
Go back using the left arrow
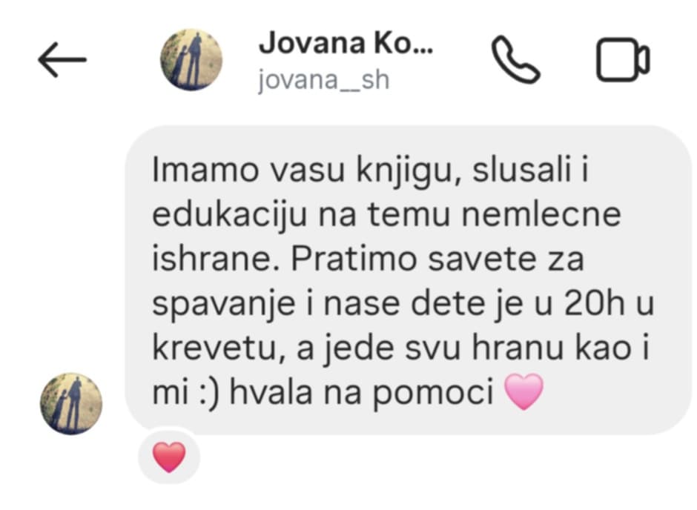(x=62, y=59)
